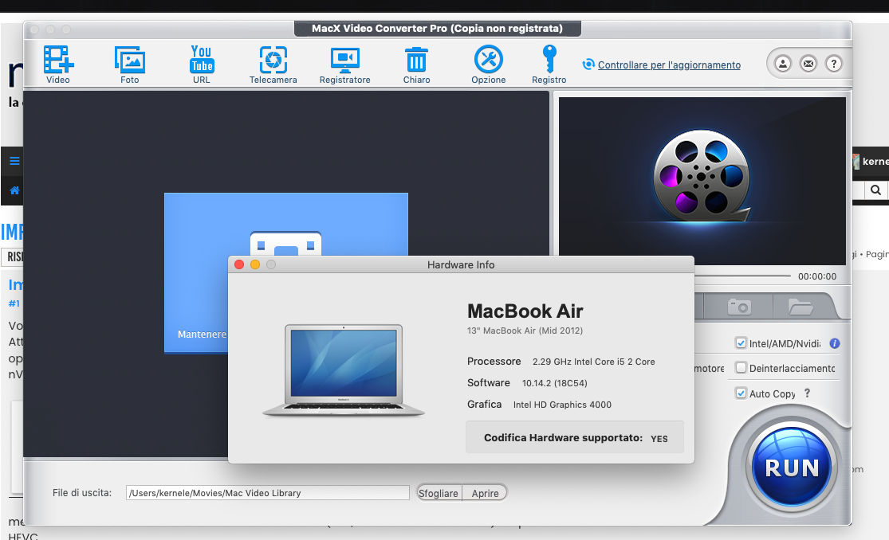Click the Auto Copy help question mark
Screen dimensions: 889x540
[808, 393]
